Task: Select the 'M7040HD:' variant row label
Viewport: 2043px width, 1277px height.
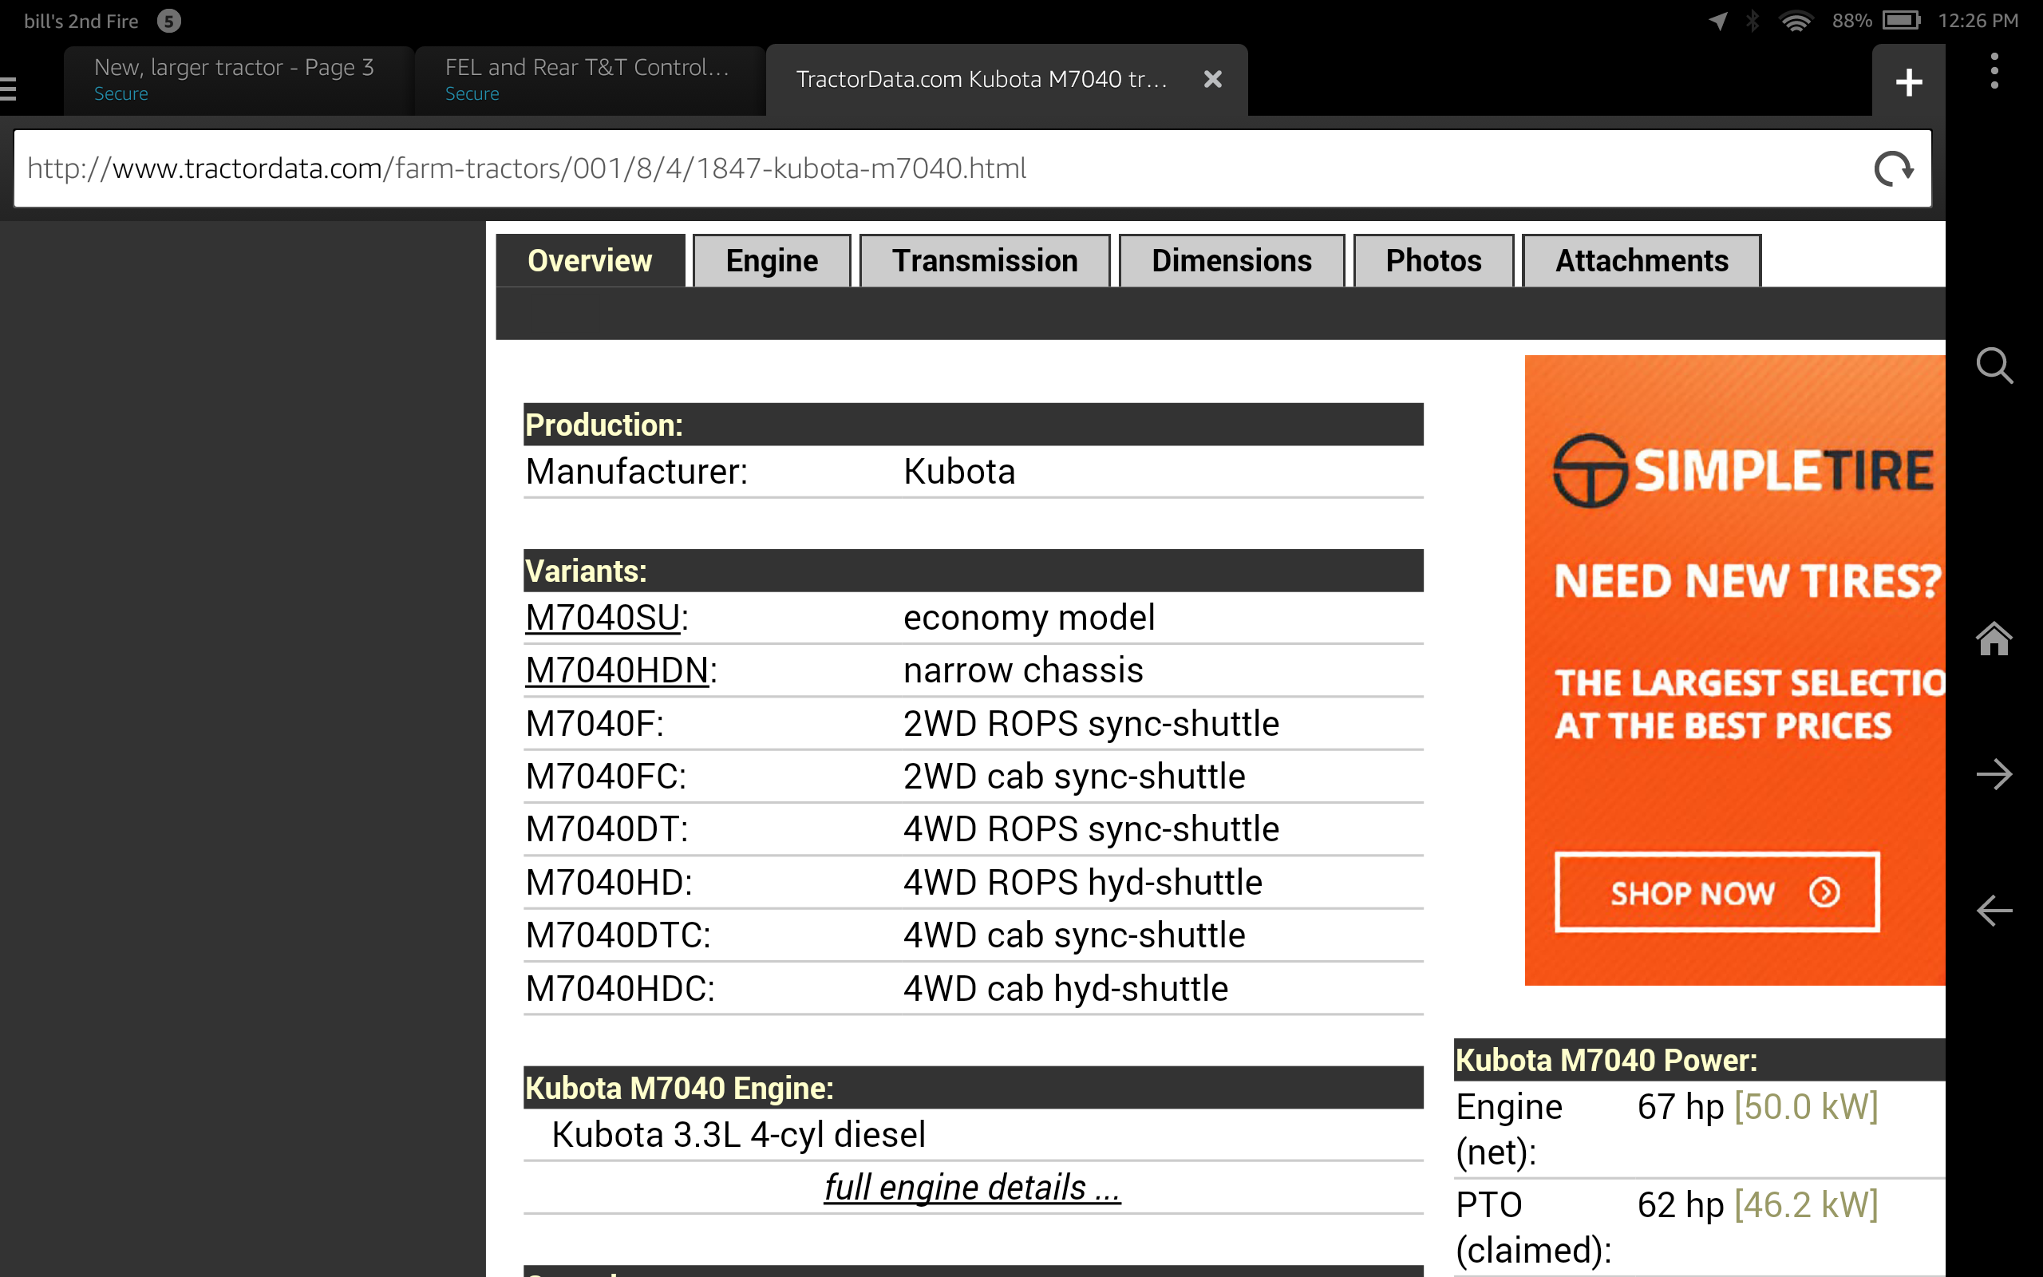Action: coord(609,882)
